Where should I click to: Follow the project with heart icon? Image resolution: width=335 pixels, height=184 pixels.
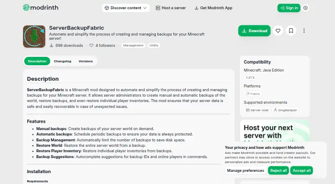(278, 31)
